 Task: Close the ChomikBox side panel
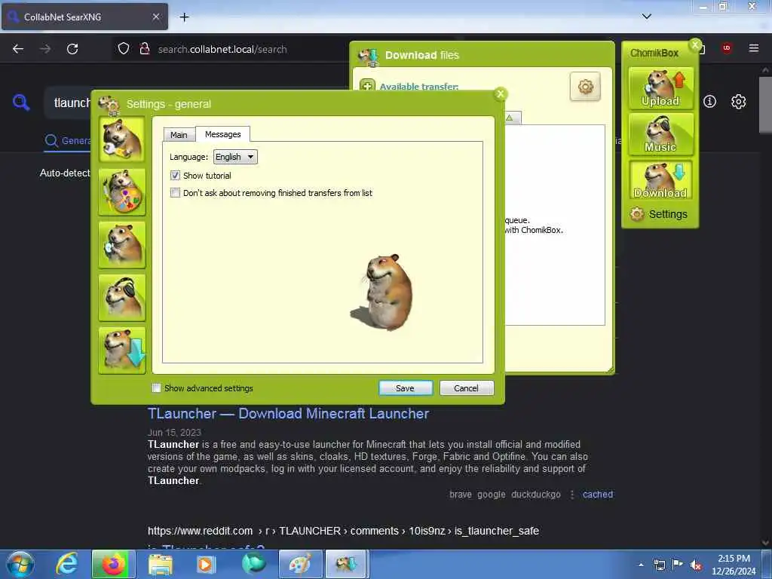(695, 45)
